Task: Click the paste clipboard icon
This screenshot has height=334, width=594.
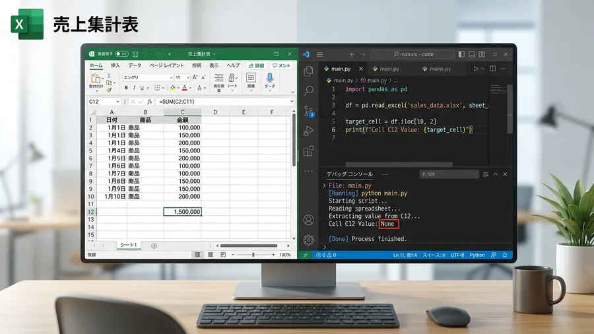Action: pyautogui.click(x=96, y=79)
